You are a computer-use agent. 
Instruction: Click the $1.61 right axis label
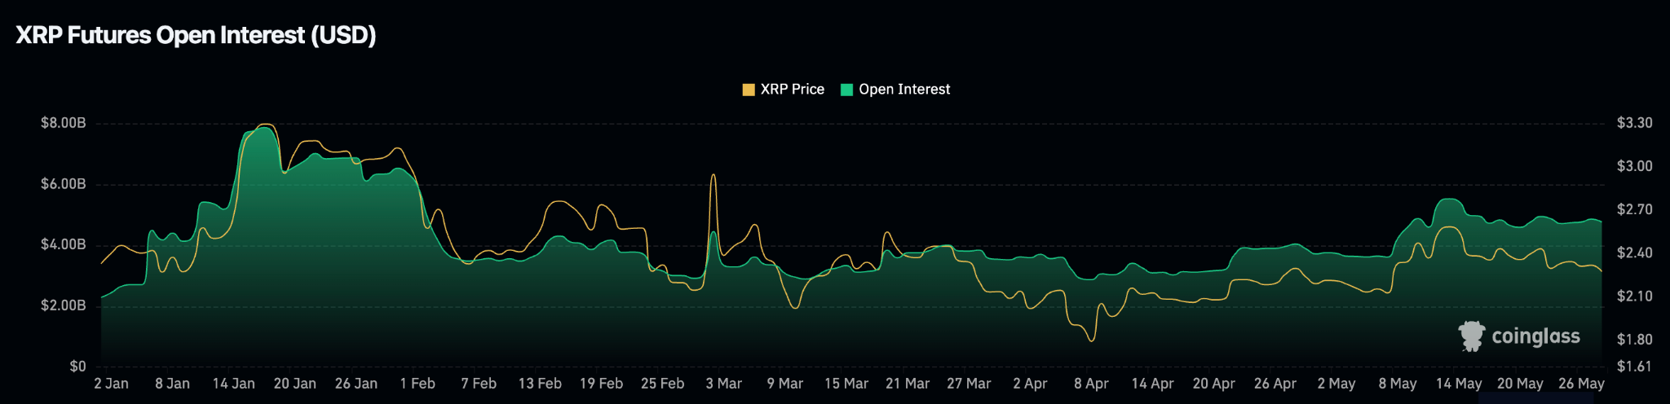tap(1635, 367)
